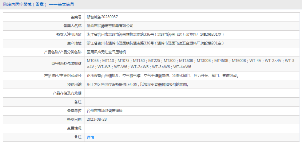Click the description starting 正压设备由压缩机头
The width and height of the screenshot is (302, 144).
coord(163,76)
